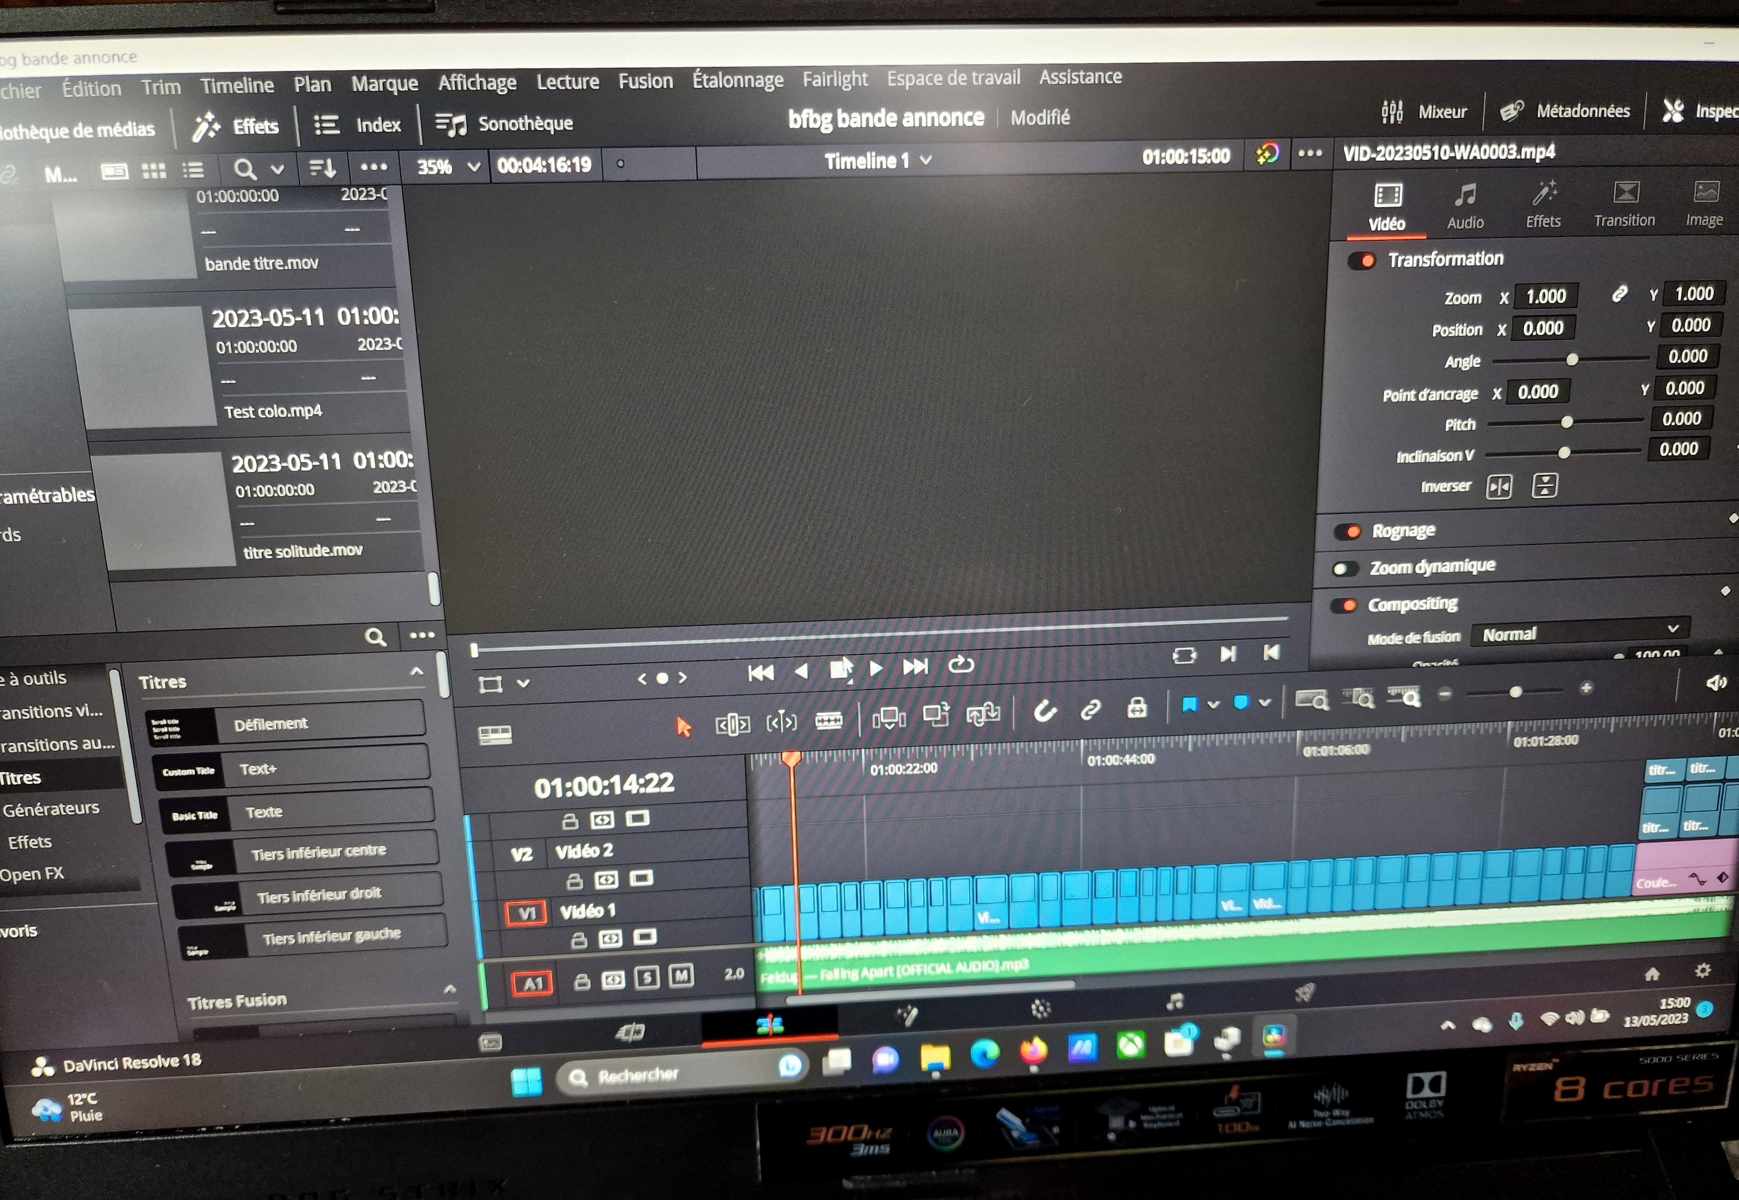Switch to Audio inspector tab
1739x1200 pixels.
pos(1465,206)
